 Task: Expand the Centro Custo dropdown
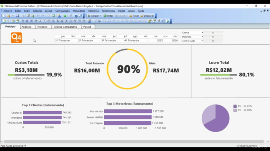[202, 41]
